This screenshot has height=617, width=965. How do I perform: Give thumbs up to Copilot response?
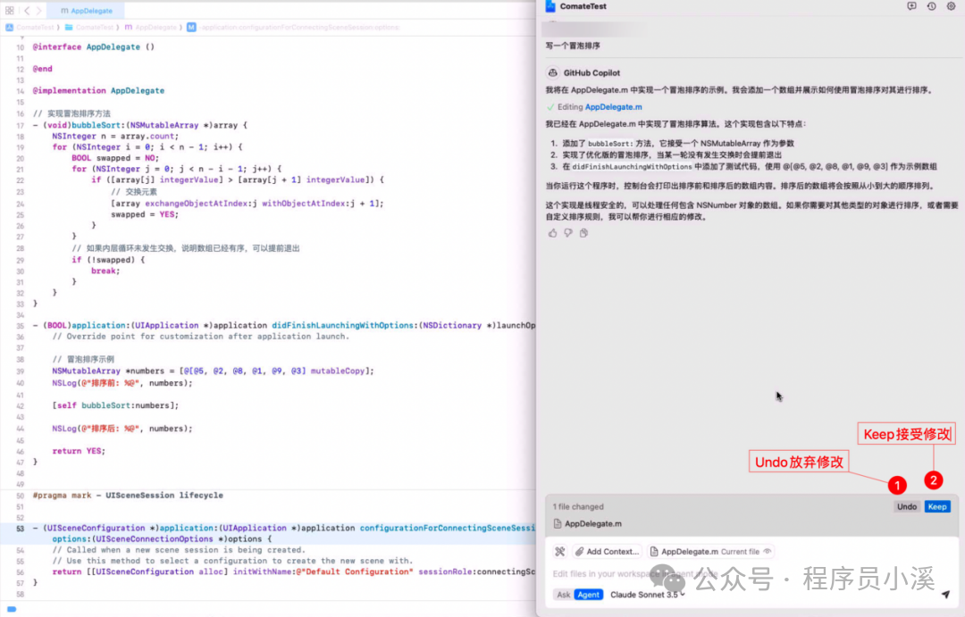point(553,233)
